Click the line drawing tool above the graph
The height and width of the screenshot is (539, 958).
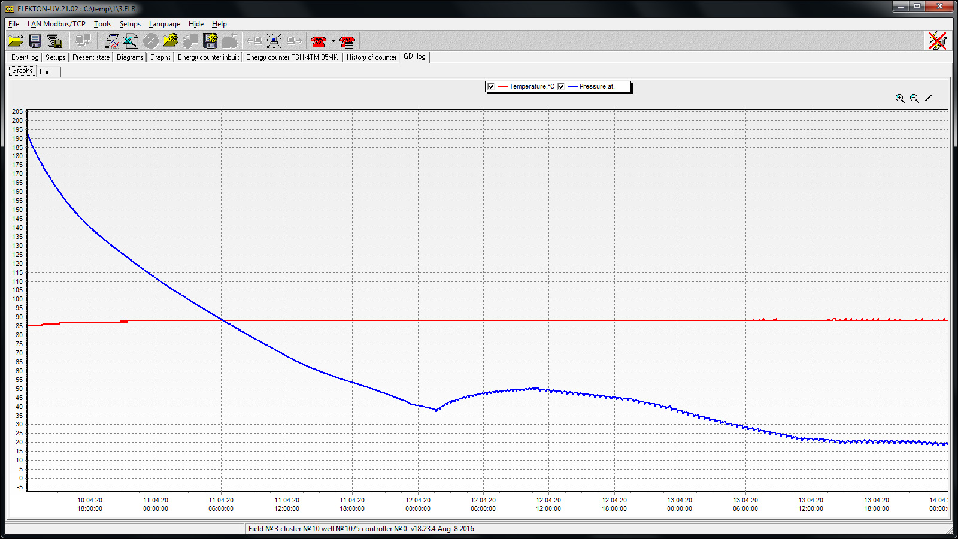[x=929, y=98]
